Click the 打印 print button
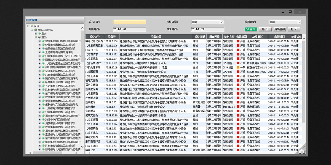Screen dimensions: 331x165 tap(294, 29)
